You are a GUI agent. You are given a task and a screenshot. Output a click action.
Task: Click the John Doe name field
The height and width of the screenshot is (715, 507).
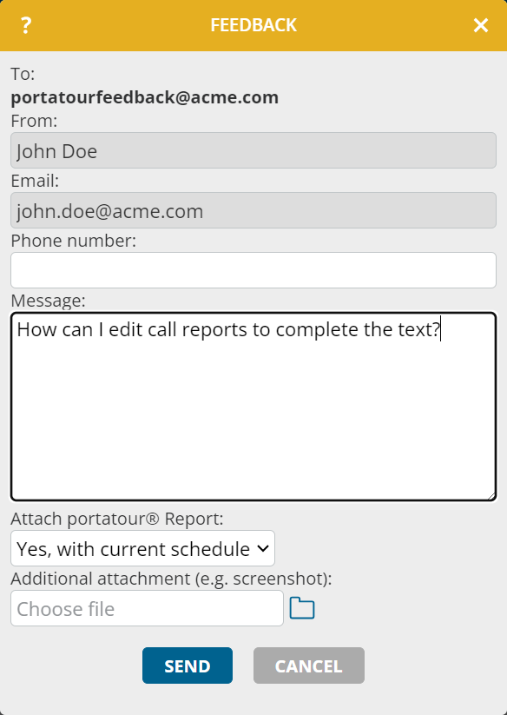(x=253, y=150)
